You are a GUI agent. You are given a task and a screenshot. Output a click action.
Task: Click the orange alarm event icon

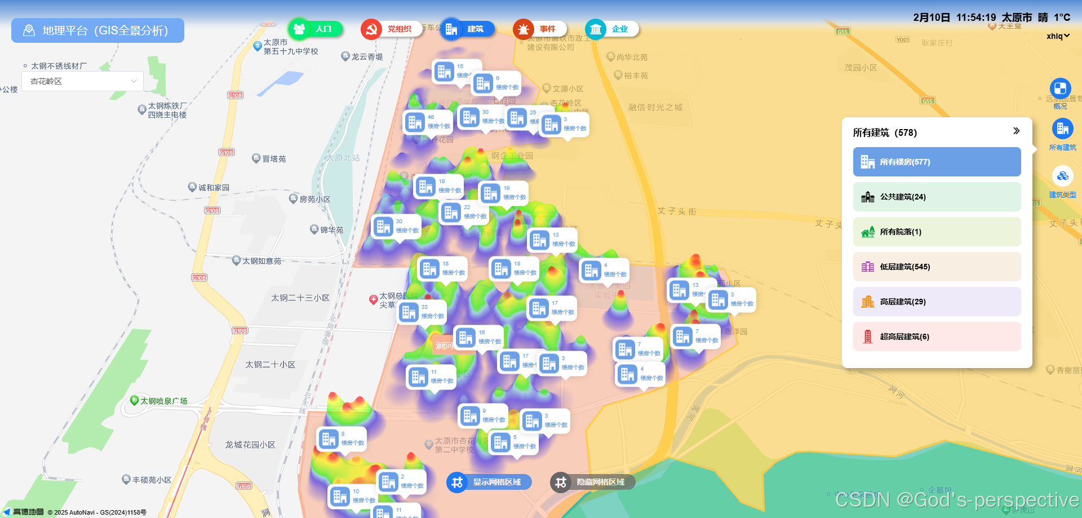click(x=523, y=29)
